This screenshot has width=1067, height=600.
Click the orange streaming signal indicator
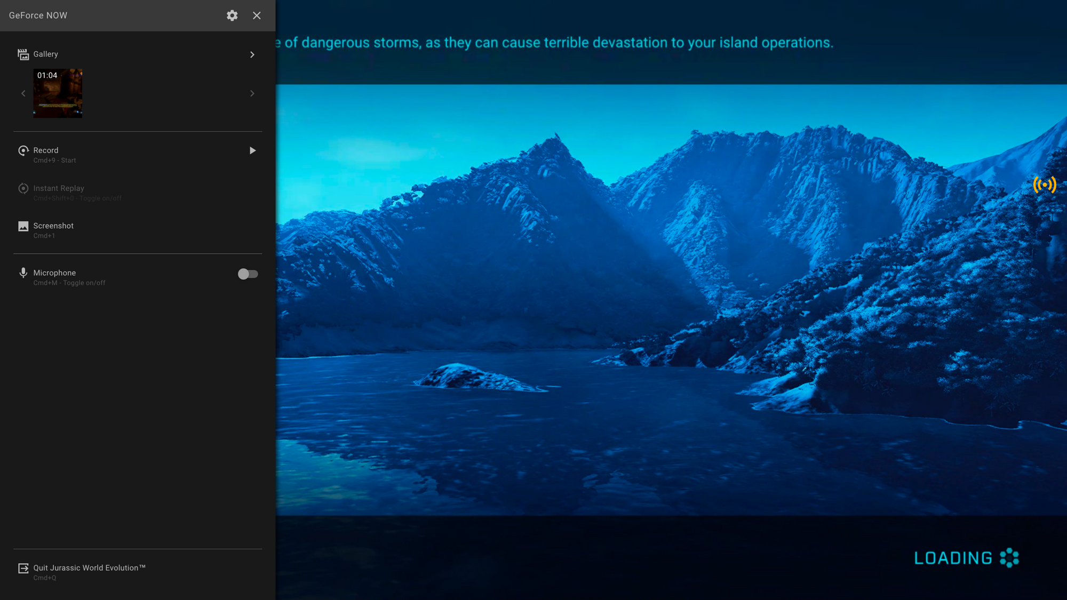click(1045, 185)
